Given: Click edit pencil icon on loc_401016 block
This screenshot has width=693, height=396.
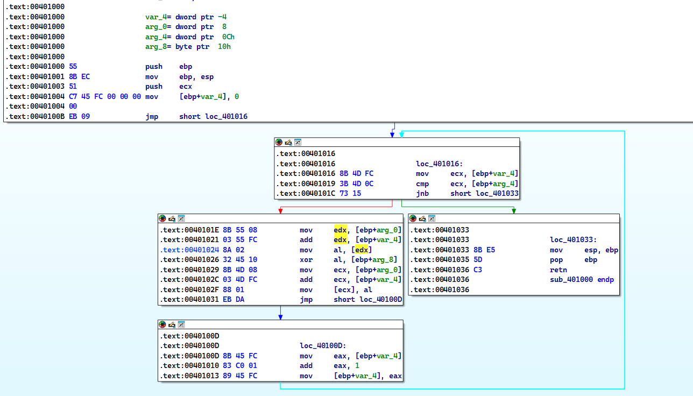Looking at the screenshot, I should pyautogui.click(x=288, y=143).
